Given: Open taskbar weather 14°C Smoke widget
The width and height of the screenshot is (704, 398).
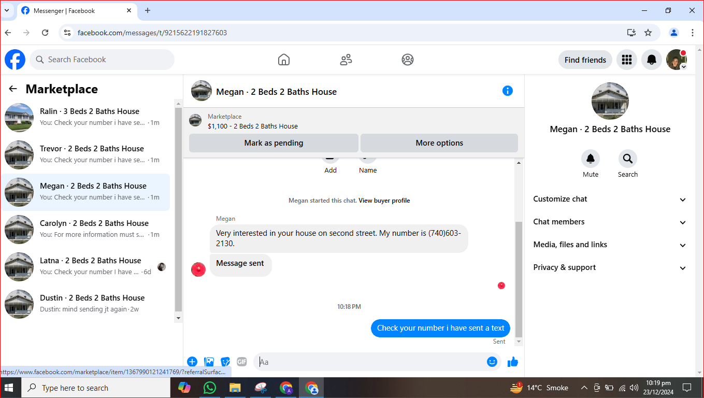Looking at the screenshot, I should pos(539,388).
